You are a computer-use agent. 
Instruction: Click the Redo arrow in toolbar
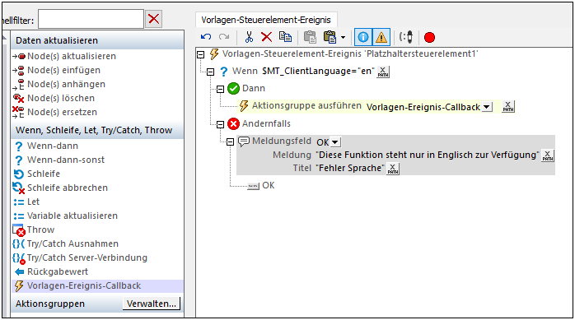click(x=224, y=37)
